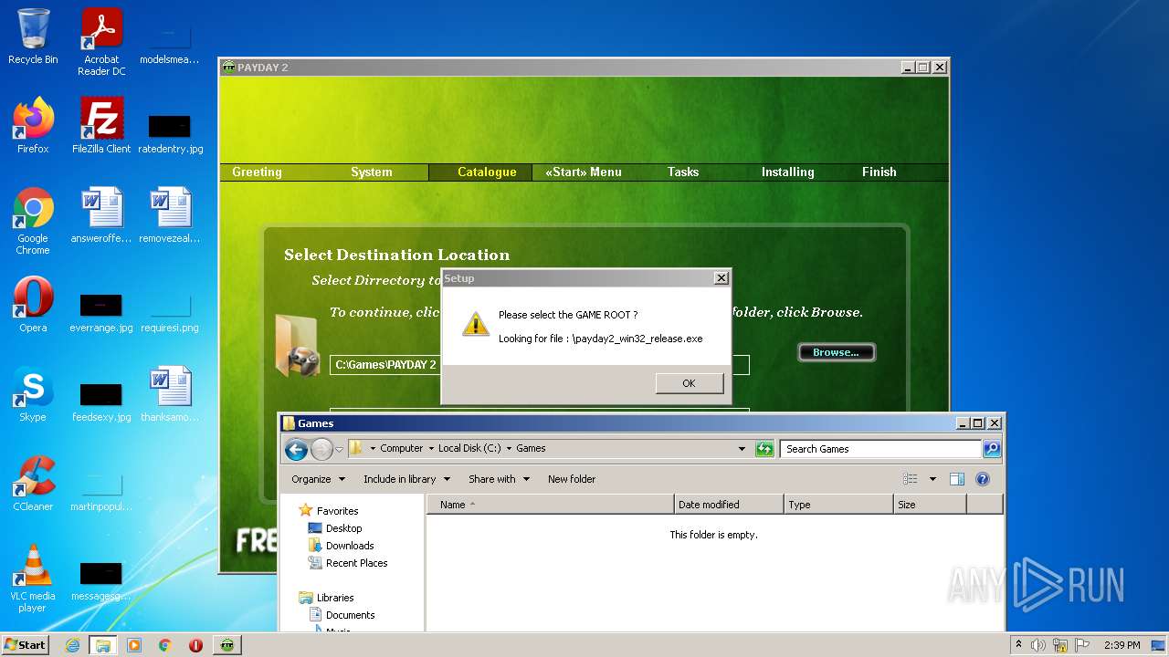Sort by the Size column header

(930, 505)
